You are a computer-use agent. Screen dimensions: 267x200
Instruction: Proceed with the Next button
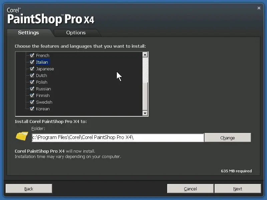tap(238, 189)
